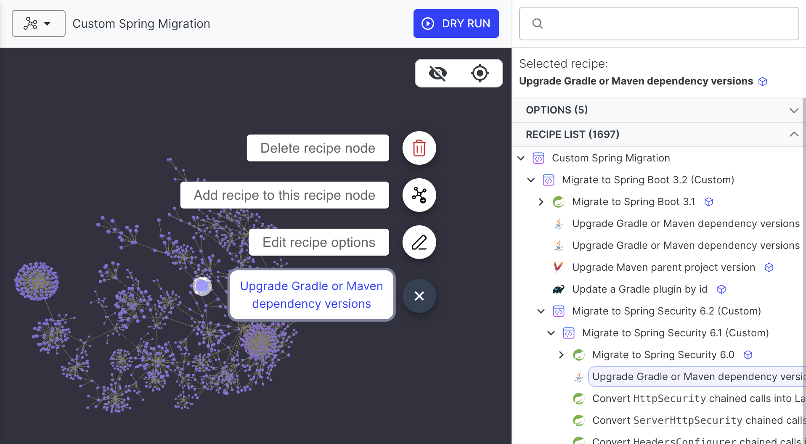Image resolution: width=806 pixels, height=444 pixels.
Task: Click code icon of Migrate to Spring Security 6.1
Action: (569, 333)
